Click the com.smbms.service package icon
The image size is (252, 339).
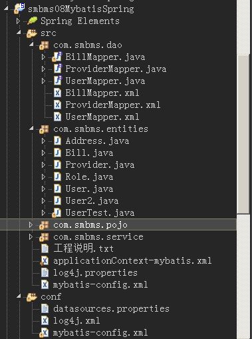pyautogui.click(x=44, y=237)
